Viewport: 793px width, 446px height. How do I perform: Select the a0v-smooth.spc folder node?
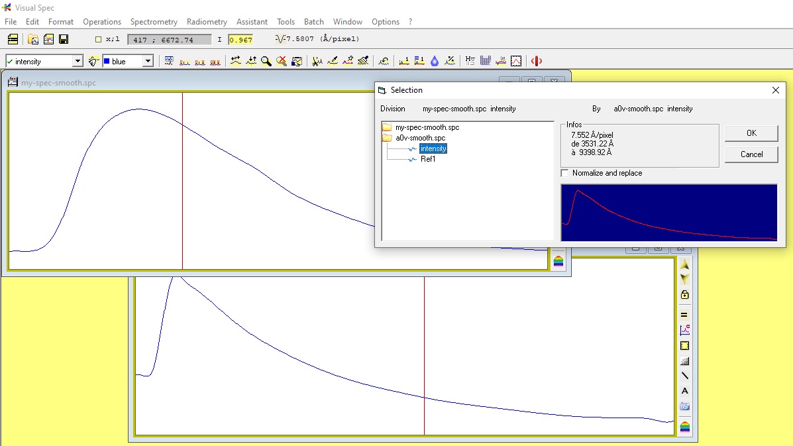coord(420,138)
